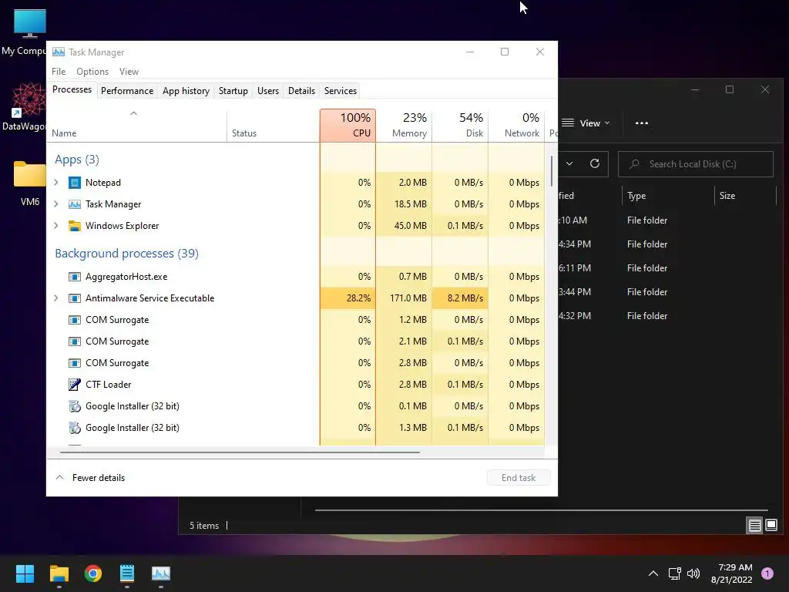Switch to the Users tab
The image size is (789, 592).
coord(267,91)
